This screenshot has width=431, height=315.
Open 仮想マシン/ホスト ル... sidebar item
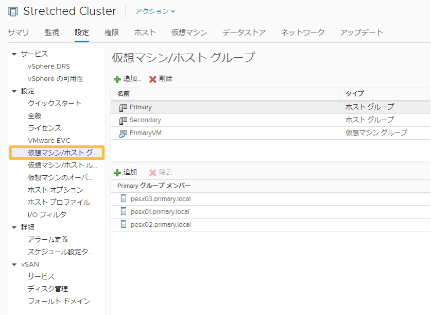point(62,165)
